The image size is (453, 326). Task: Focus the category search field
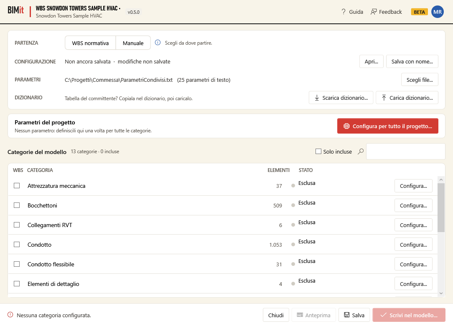[x=406, y=152]
